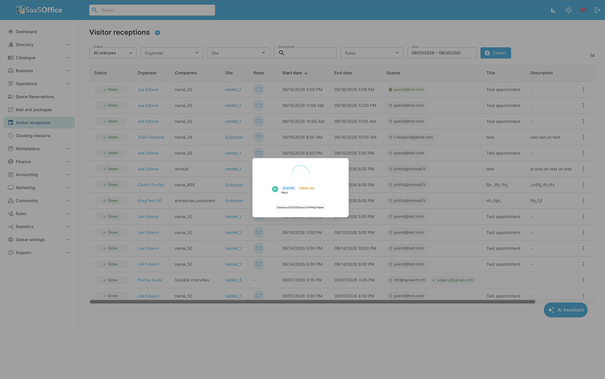Click the horizontal table scrollbar
Screen dimensions: 605x379
pos(312,302)
